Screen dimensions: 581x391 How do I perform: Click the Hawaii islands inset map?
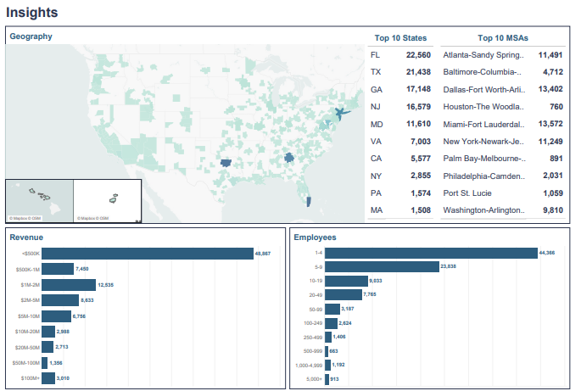(x=39, y=195)
